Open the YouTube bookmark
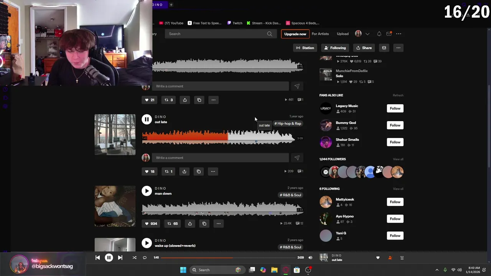The width and height of the screenshot is (491, 276). click(171, 23)
